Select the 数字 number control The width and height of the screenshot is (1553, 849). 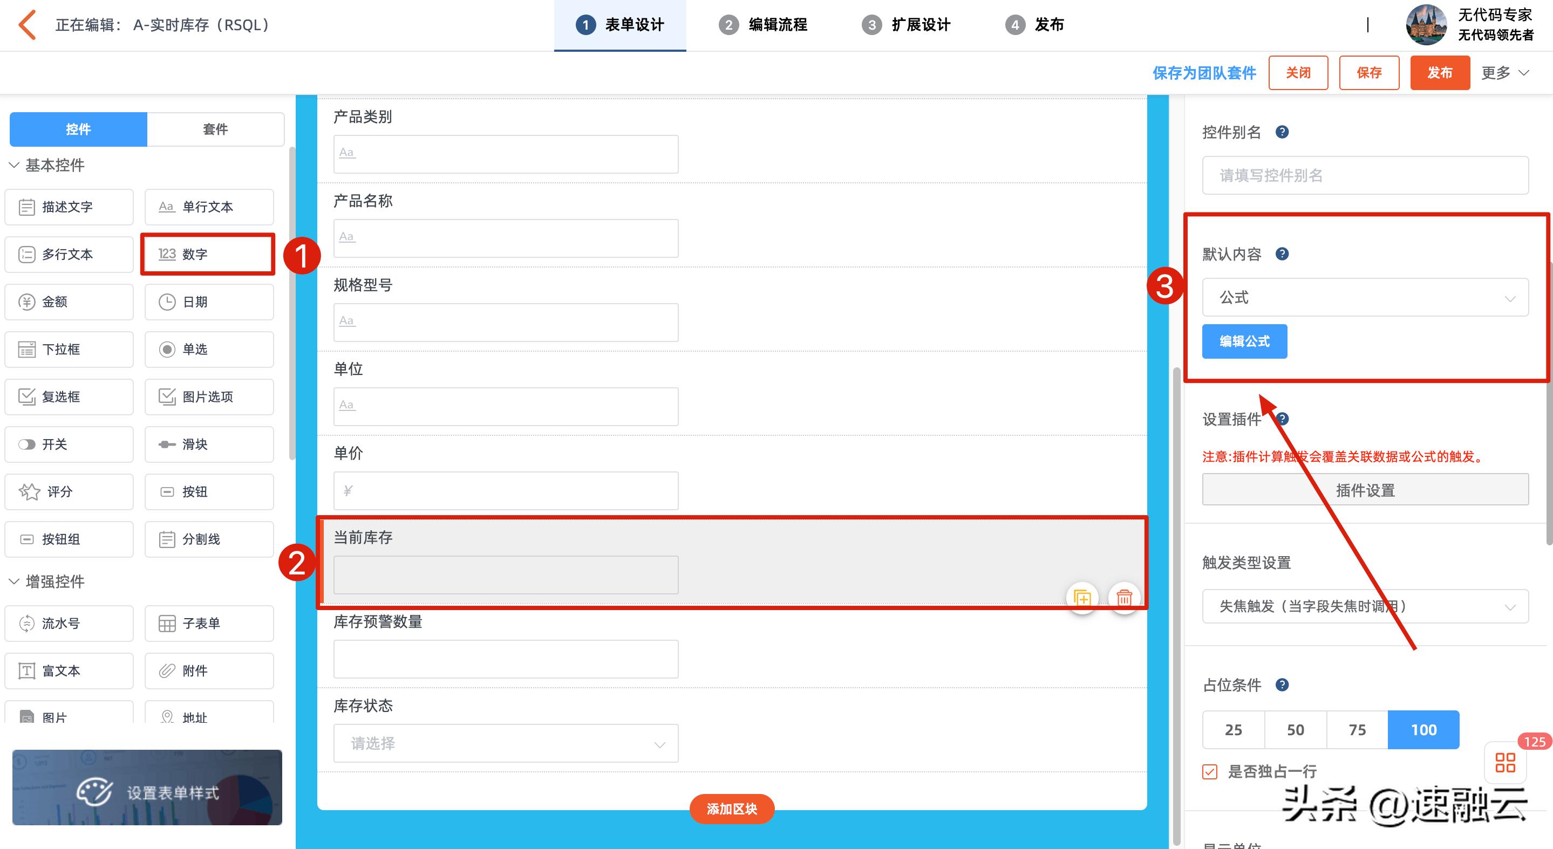coord(207,254)
